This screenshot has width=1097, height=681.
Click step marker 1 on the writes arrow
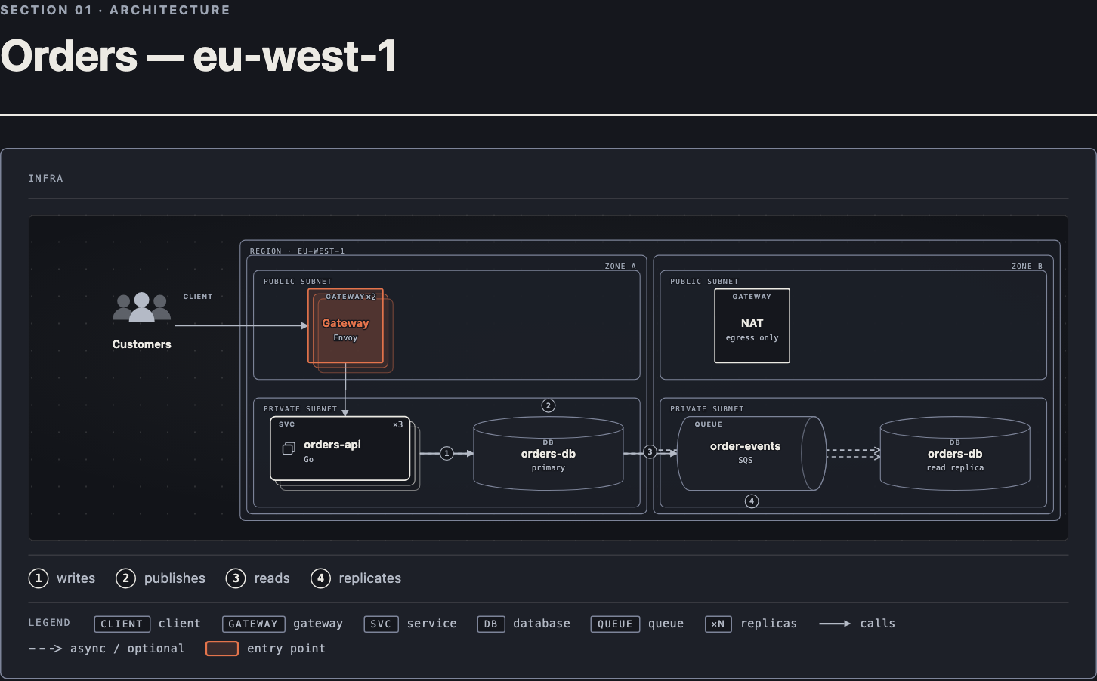447,453
